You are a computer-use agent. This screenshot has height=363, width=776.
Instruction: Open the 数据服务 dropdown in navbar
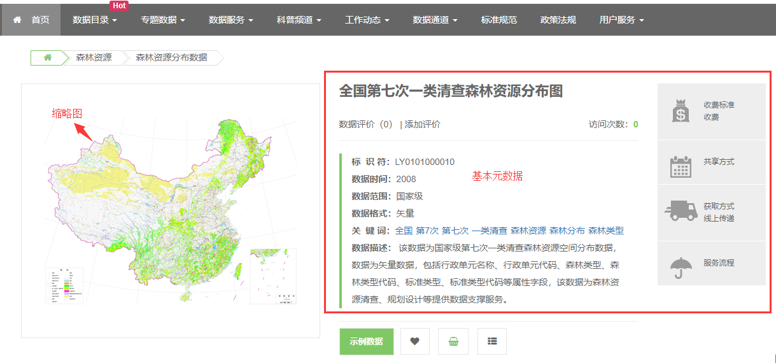click(230, 20)
